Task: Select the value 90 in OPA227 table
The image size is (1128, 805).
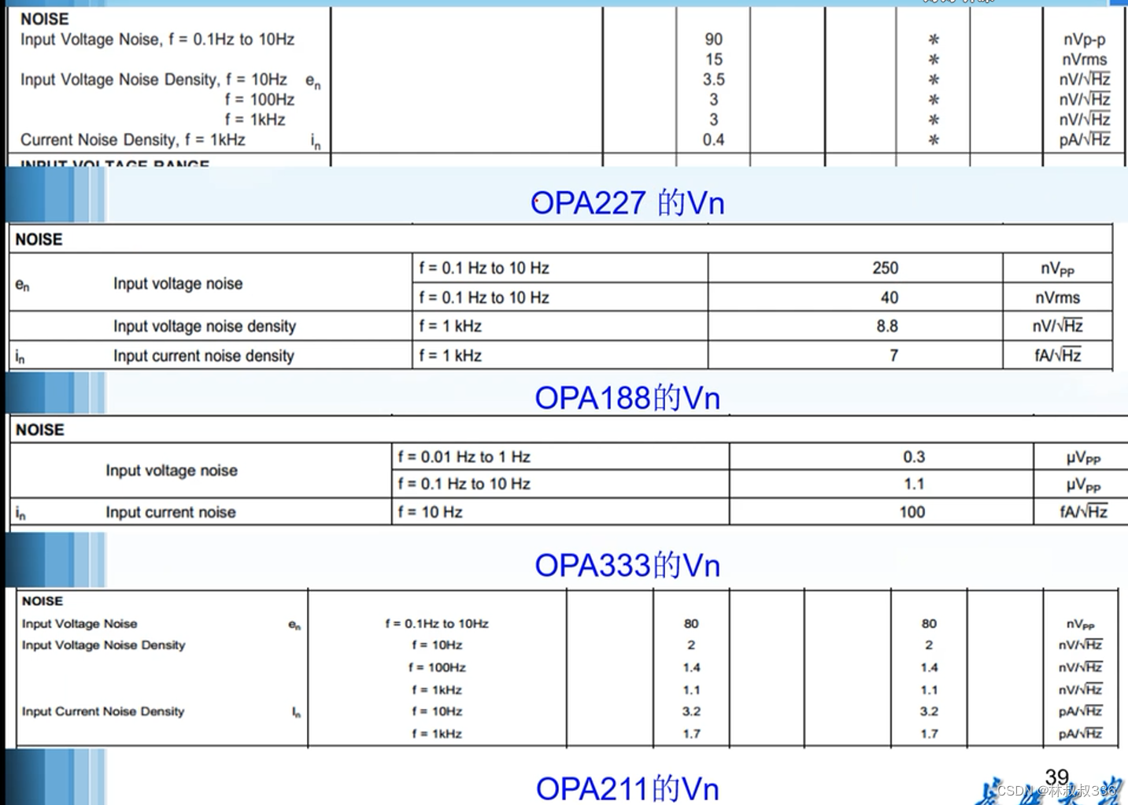Action: click(x=714, y=39)
